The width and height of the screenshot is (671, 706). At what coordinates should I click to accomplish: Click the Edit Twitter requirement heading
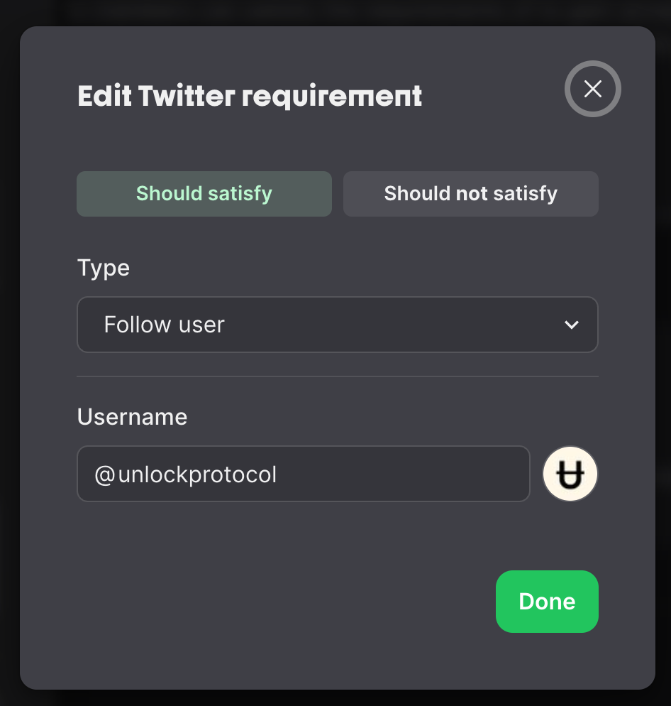point(250,96)
